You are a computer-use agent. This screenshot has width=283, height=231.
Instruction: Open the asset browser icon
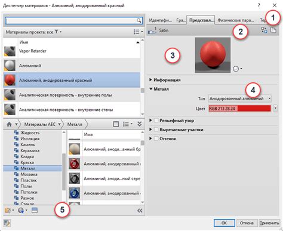[35, 210]
